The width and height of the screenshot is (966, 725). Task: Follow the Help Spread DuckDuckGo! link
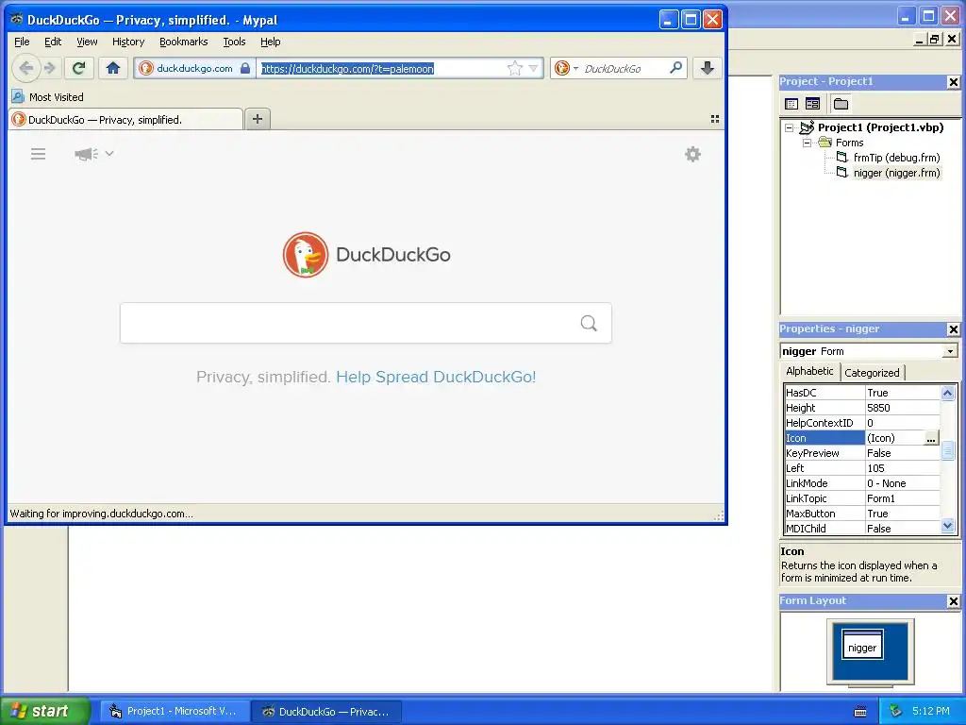click(x=436, y=377)
